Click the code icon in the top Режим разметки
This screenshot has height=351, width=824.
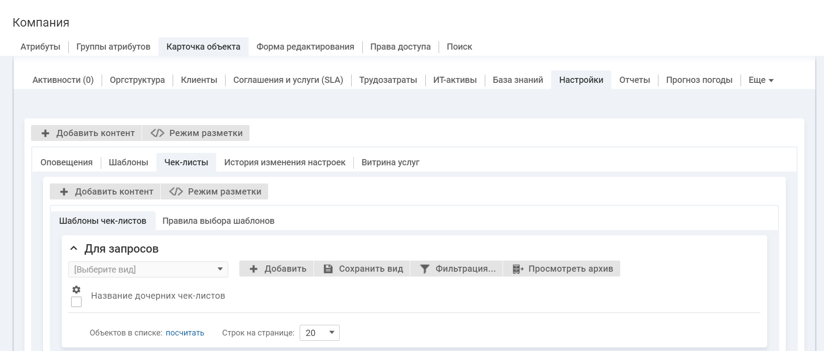coord(157,133)
